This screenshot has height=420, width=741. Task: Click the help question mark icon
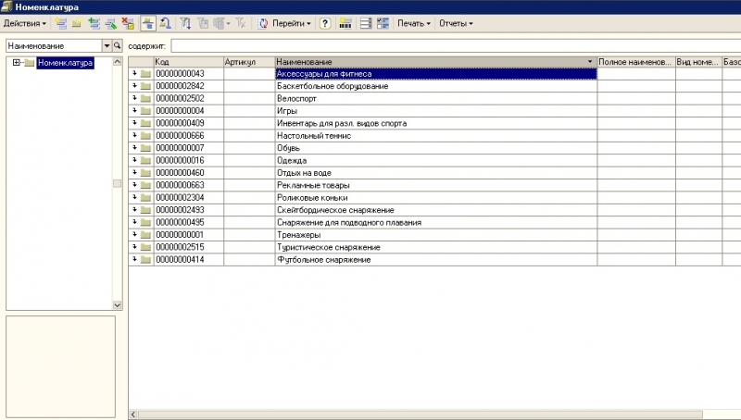(x=325, y=22)
